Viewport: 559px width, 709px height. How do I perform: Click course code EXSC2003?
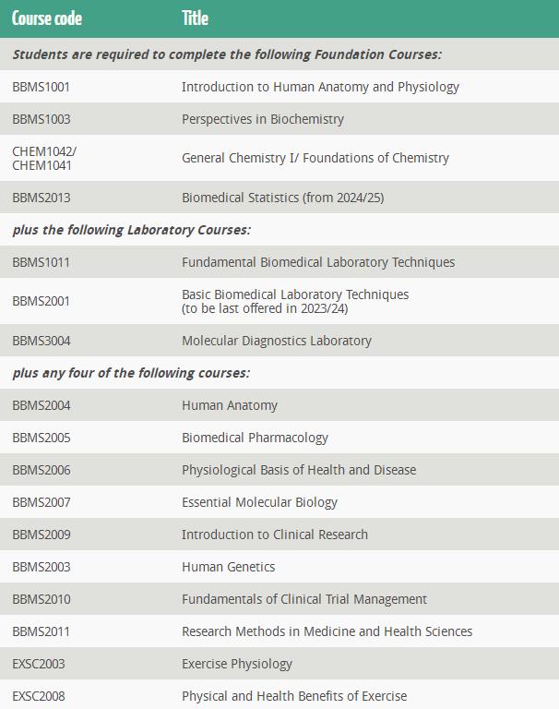[x=39, y=665]
